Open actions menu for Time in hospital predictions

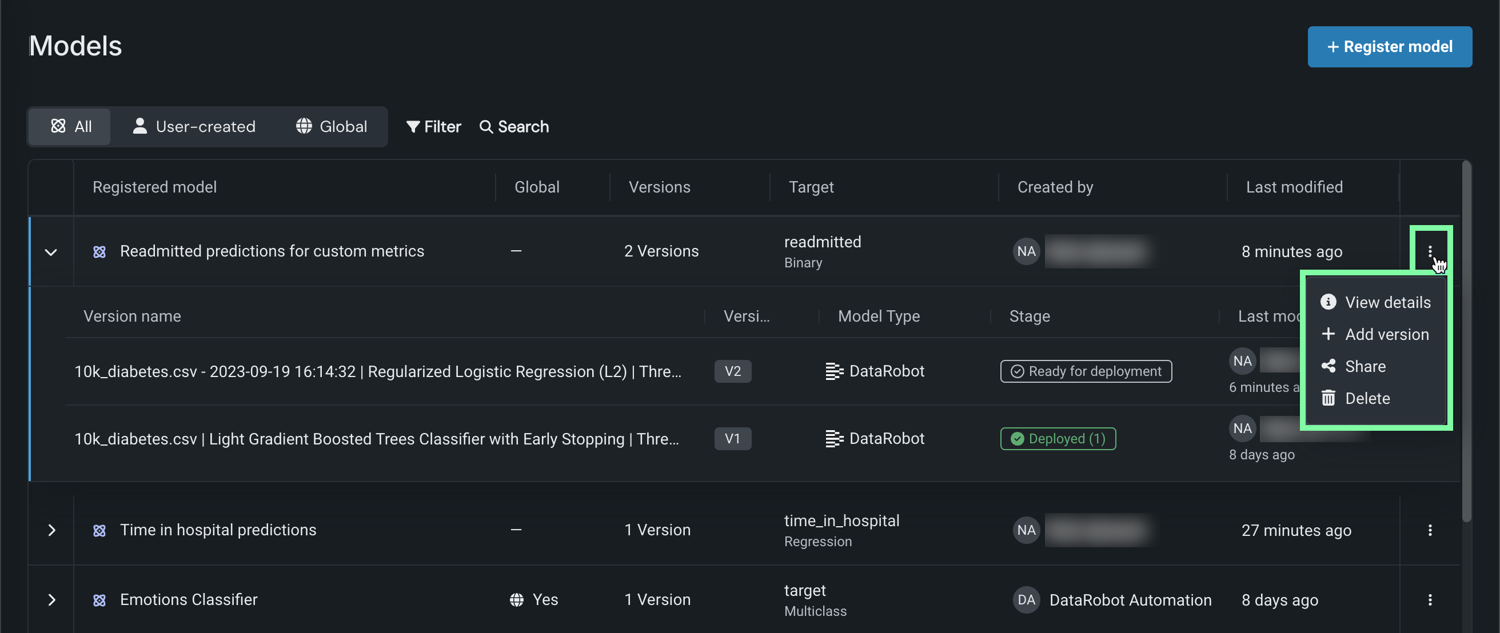pos(1430,530)
